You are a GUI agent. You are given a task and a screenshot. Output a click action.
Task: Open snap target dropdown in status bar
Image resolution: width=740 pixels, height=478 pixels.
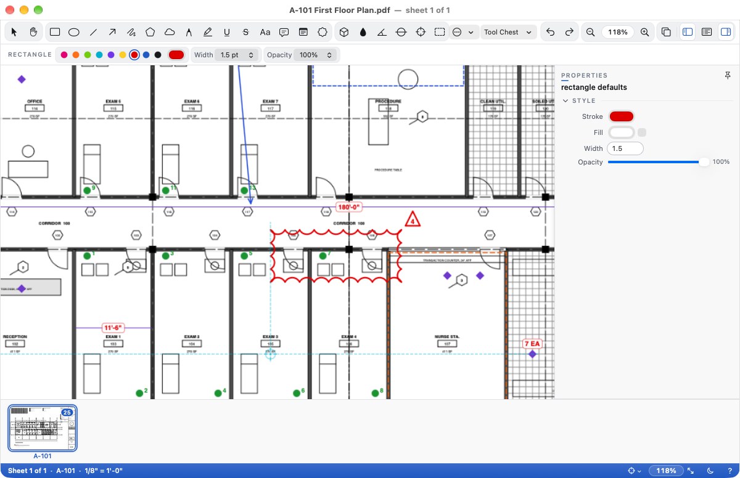click(x=635, y=471)
